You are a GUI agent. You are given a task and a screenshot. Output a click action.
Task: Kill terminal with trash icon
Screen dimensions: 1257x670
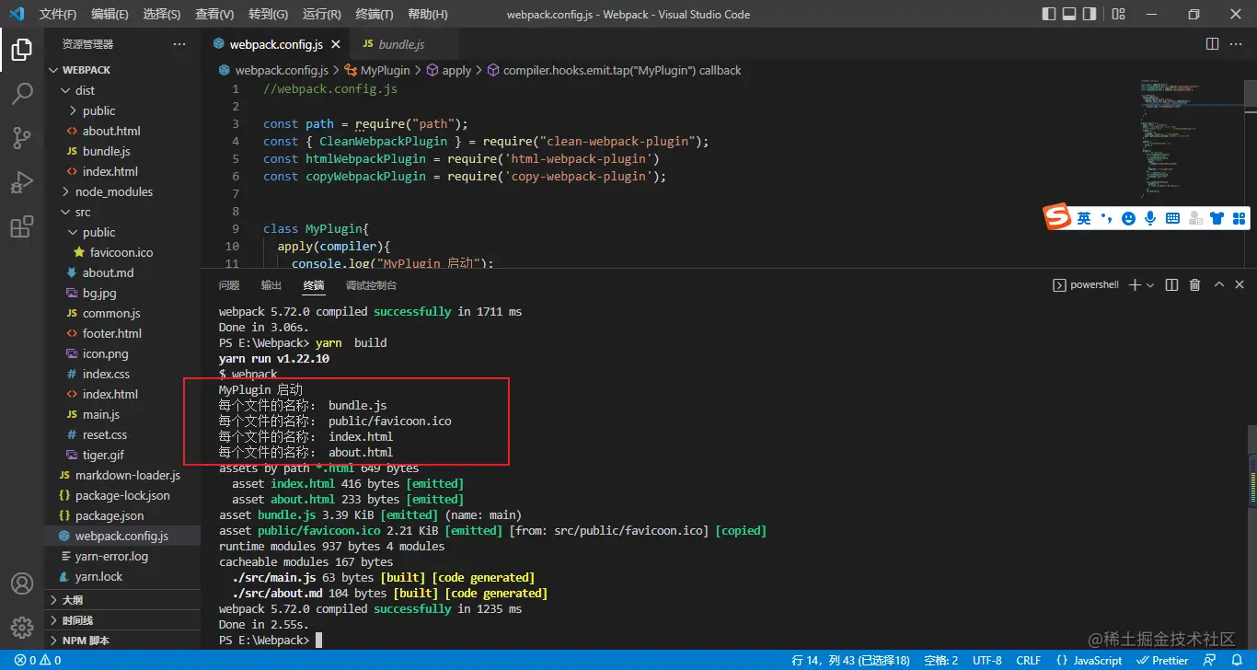1195,285
